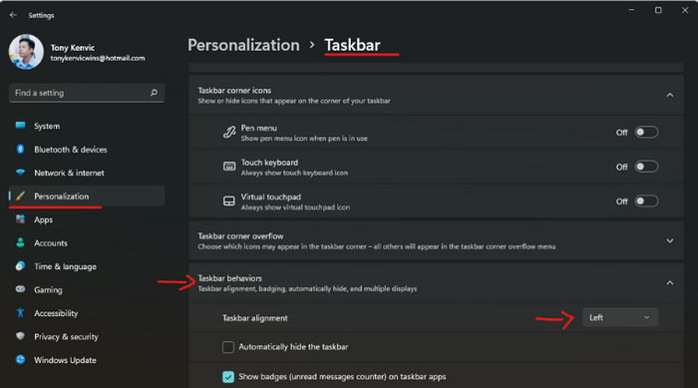Screen dimensions: 698x388
Task: Click the Accessibility figure icon
Action: (x=20, y=313)
